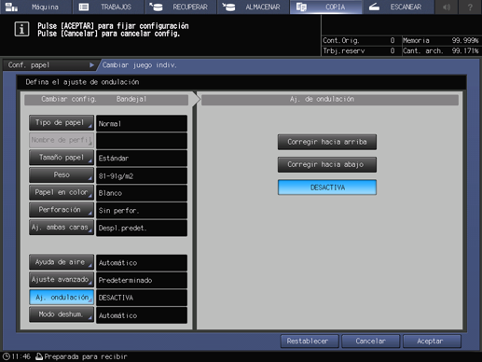This screenshot has height=362, width=482.
Task: Select the DESACTIVA curl option
Action: (x=327, y=188)
